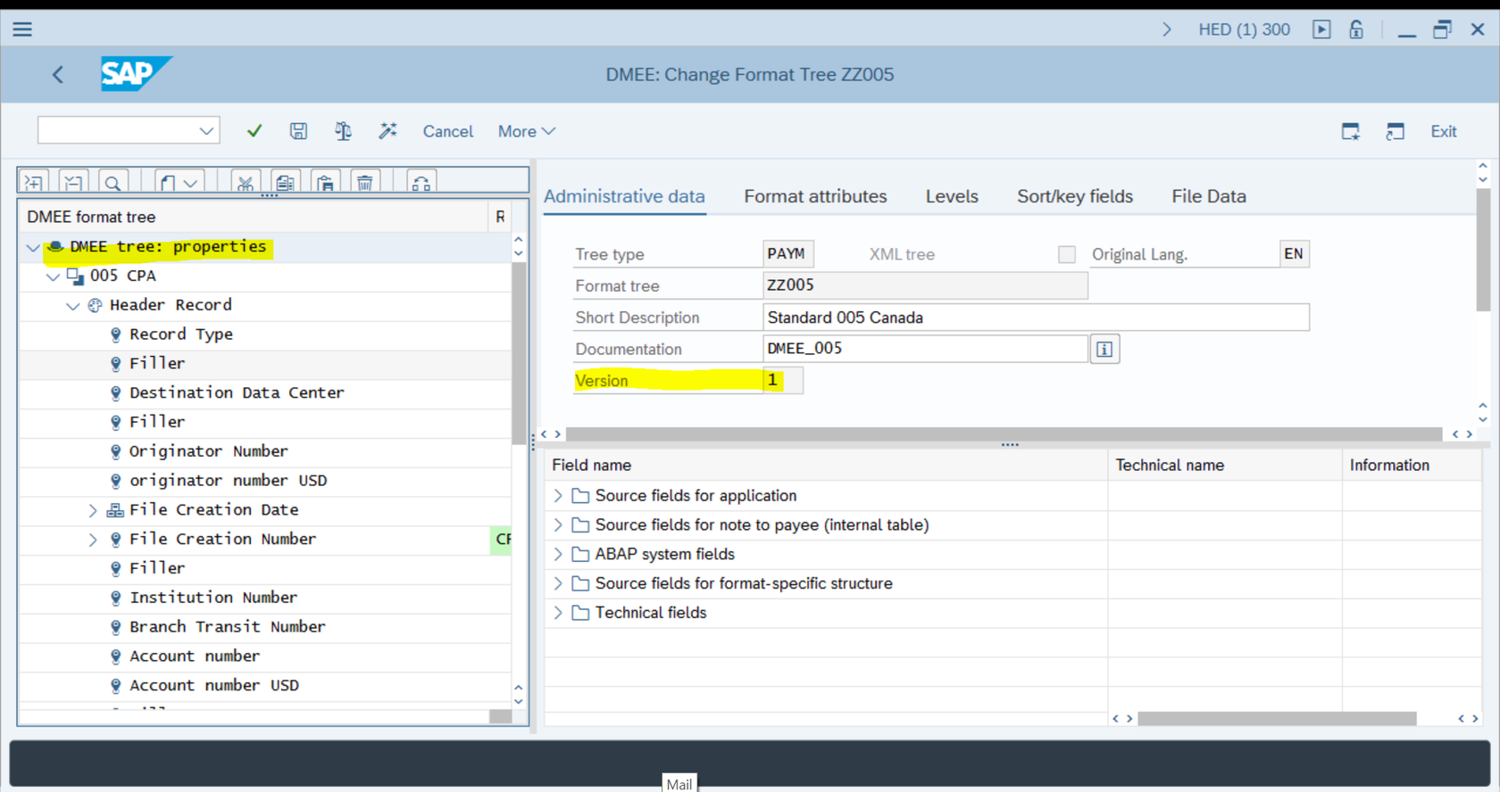The image size is (1500, 792).
Task: Select the Institution Number element
Action: pyautogui.click(x=213, y=598)
